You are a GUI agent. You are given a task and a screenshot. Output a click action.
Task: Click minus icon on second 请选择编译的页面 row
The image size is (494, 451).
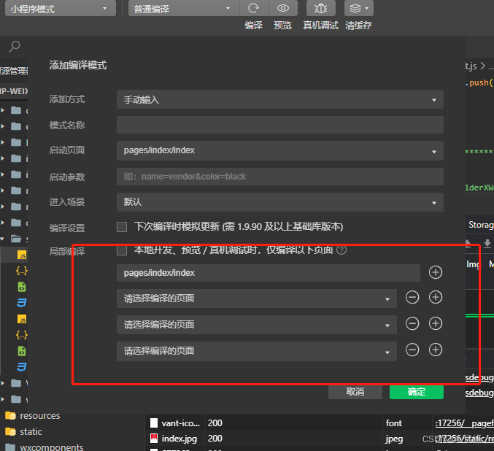[412, 323]
